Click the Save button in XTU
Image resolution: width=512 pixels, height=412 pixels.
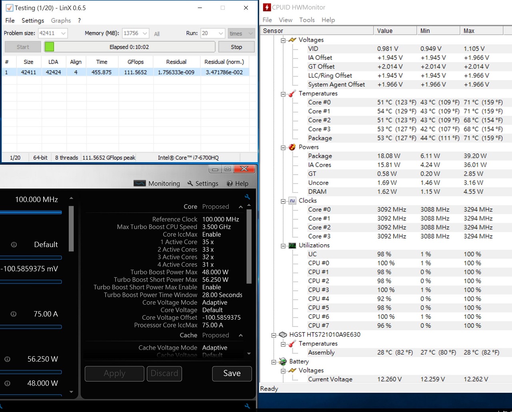tap(232, 373)
